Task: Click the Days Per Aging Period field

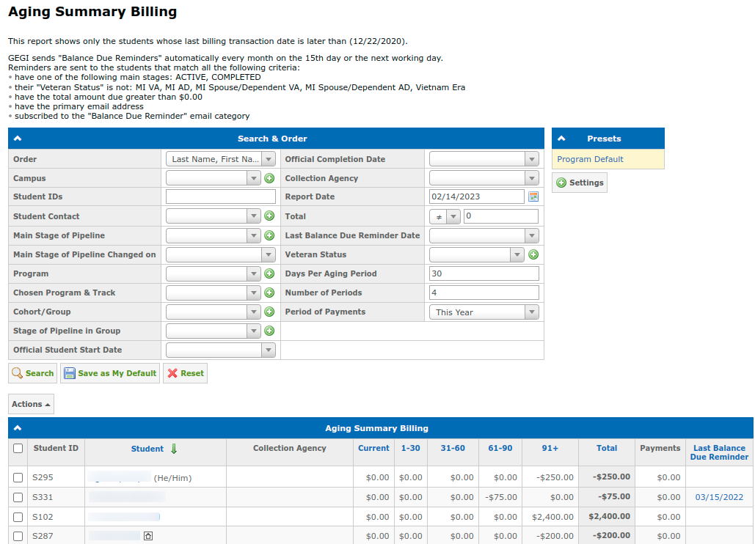Action: [x=484, y=273]
